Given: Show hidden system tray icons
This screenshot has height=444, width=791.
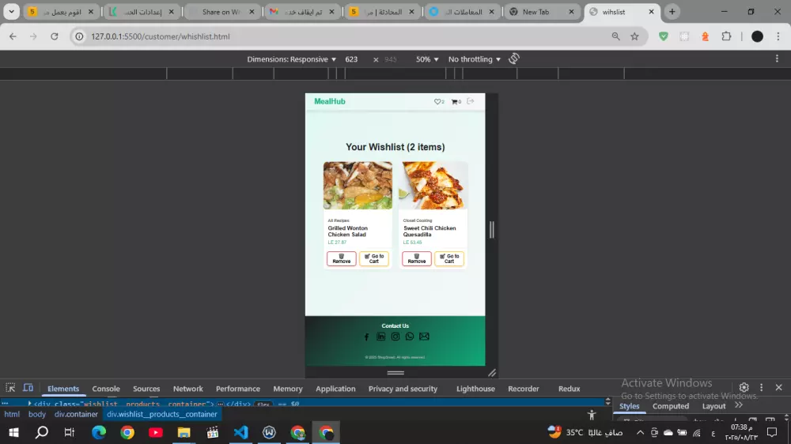Looking at the screenshot, I should 640,432.
